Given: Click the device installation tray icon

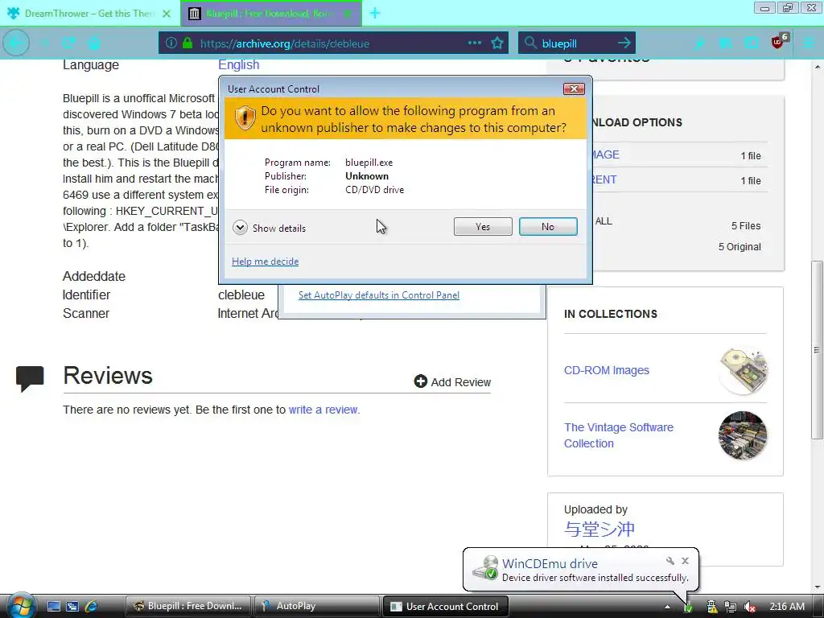Looking at the screenshot, I should pos(687,607).
